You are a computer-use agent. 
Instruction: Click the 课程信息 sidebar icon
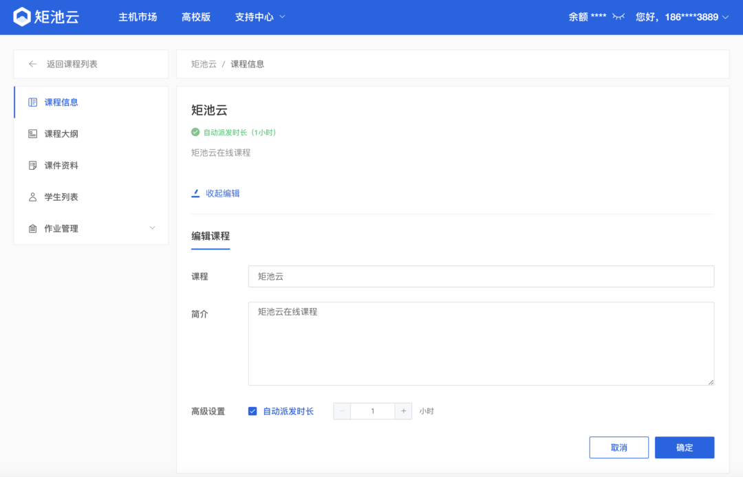tap(33, 102)
